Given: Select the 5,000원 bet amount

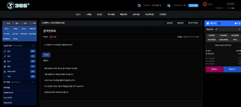Looking at the screenshot, I should [x=212, y=35].
